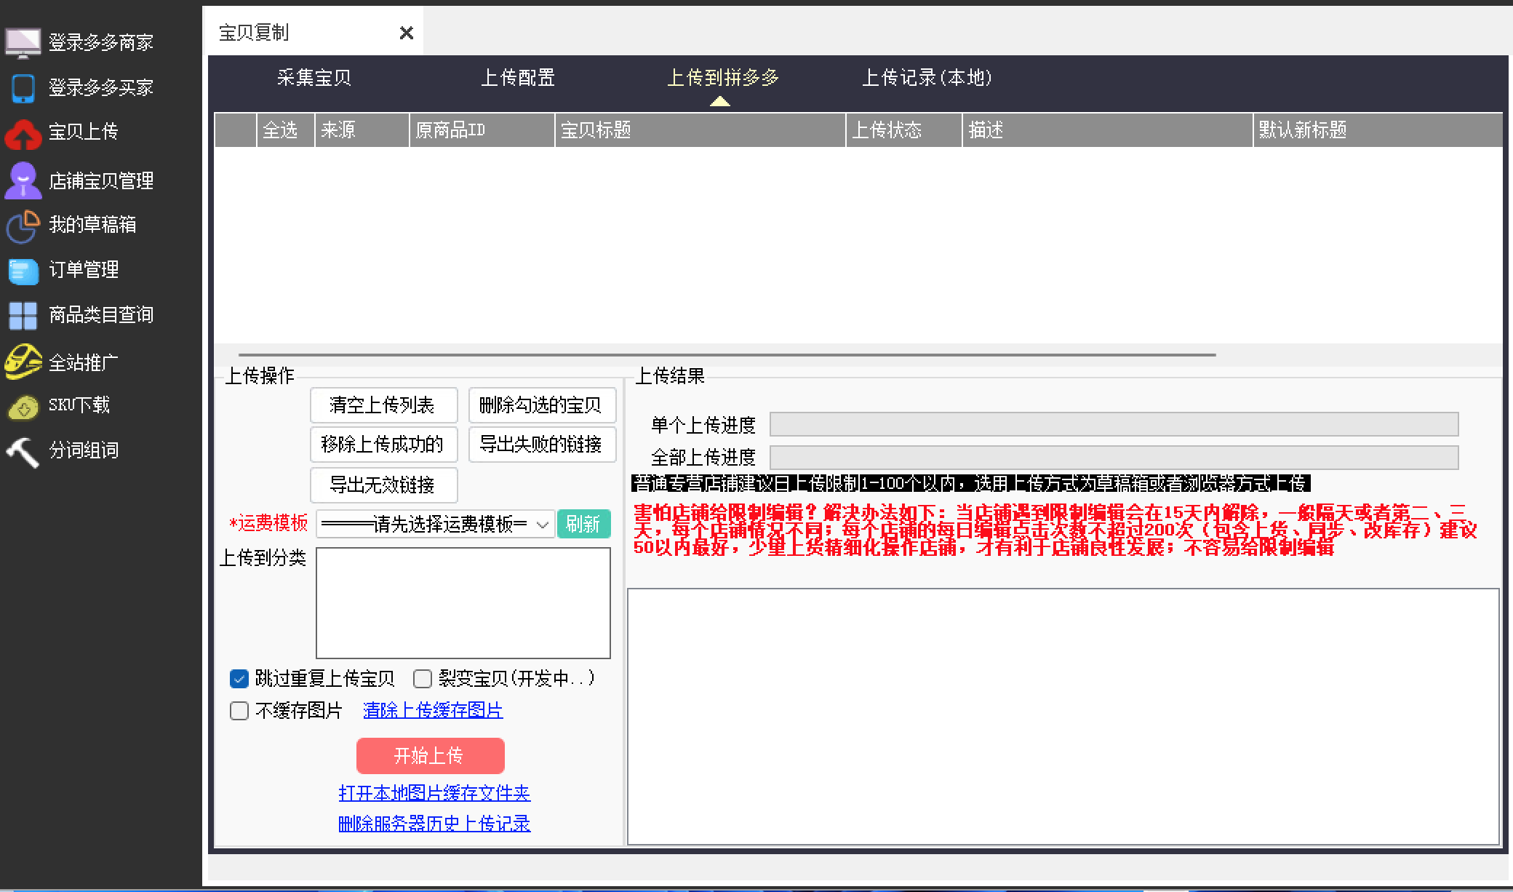The height and width of the screenshot is (892, 1513).
Task: Check the 不缓存图片 option
Action: point(239,711)
